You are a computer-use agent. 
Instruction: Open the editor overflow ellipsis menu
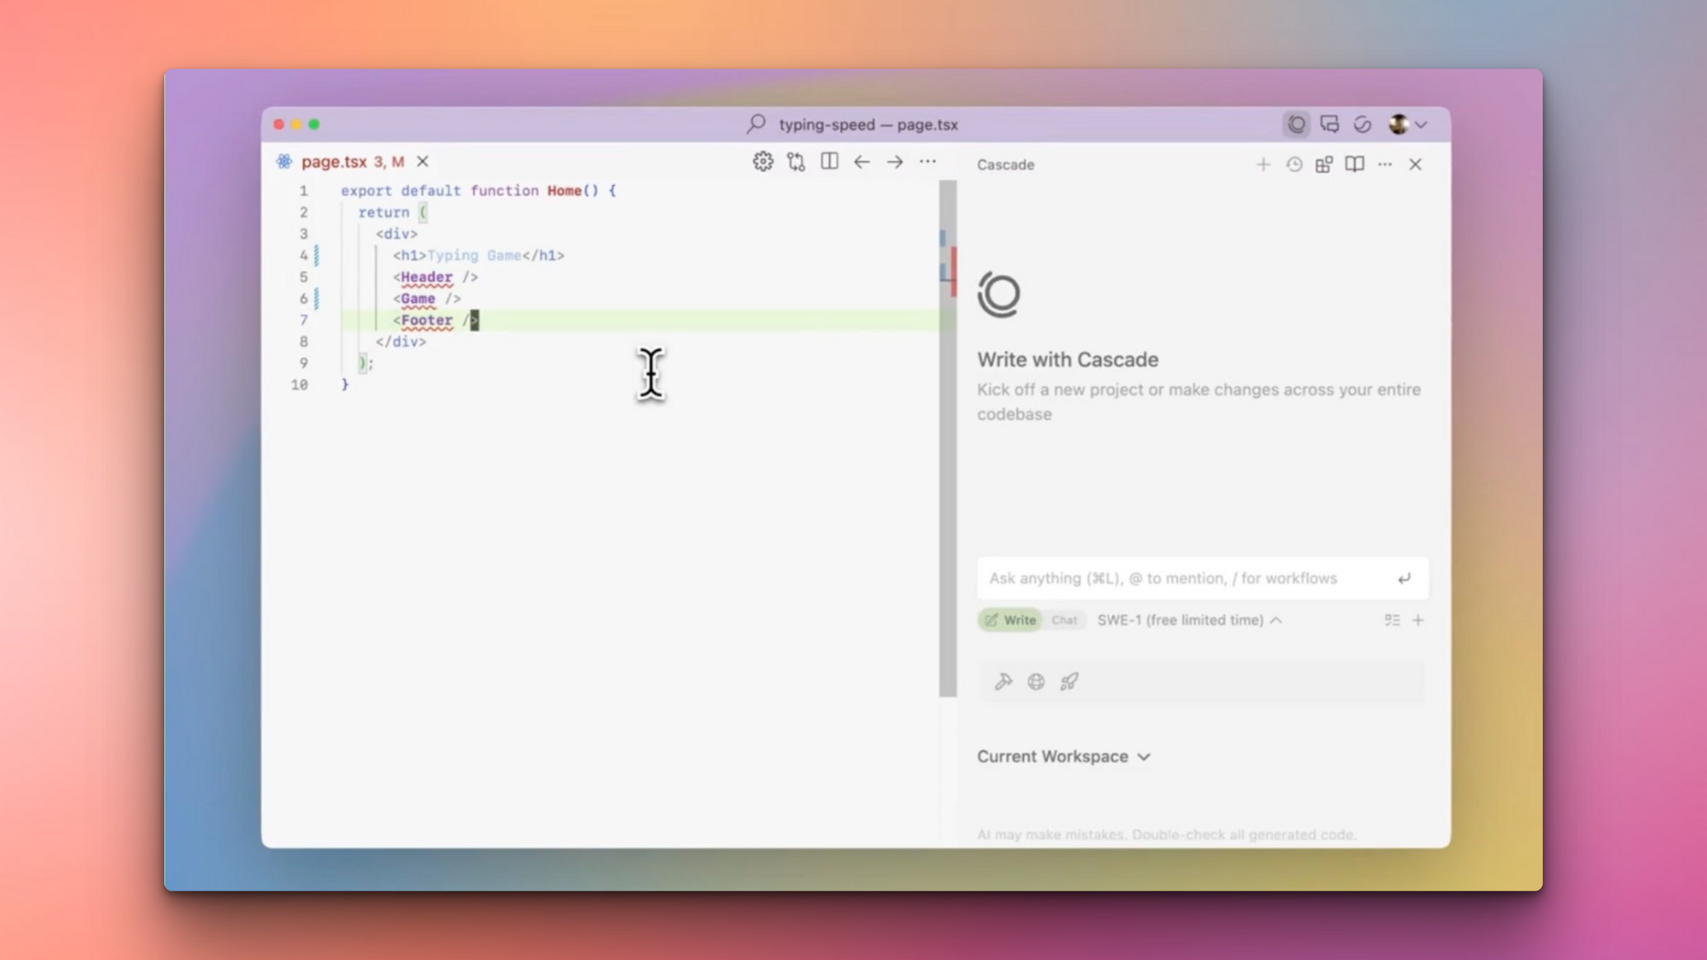(x=928, y=162)
